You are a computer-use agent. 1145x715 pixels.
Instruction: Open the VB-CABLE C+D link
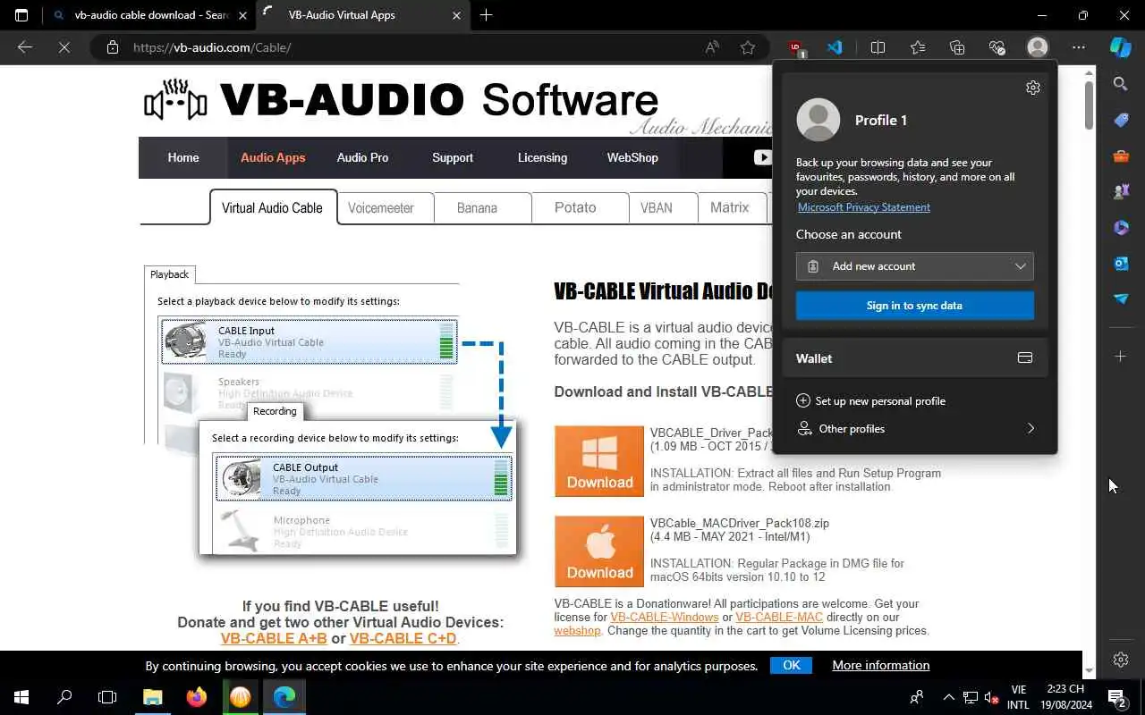coord(403,638)
